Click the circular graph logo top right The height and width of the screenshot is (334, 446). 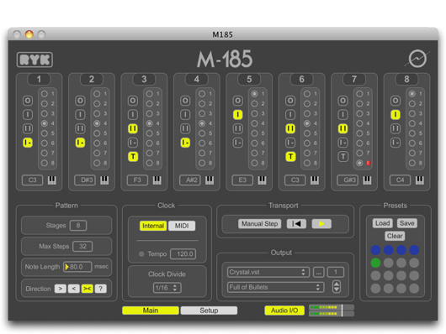pos(417,59)
